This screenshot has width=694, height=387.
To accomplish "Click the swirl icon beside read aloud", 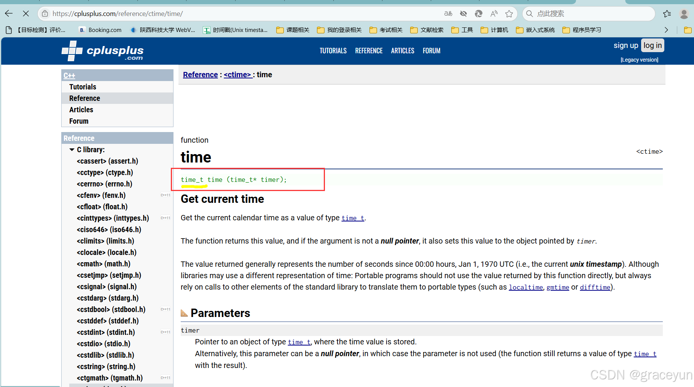I will [479, 14].
